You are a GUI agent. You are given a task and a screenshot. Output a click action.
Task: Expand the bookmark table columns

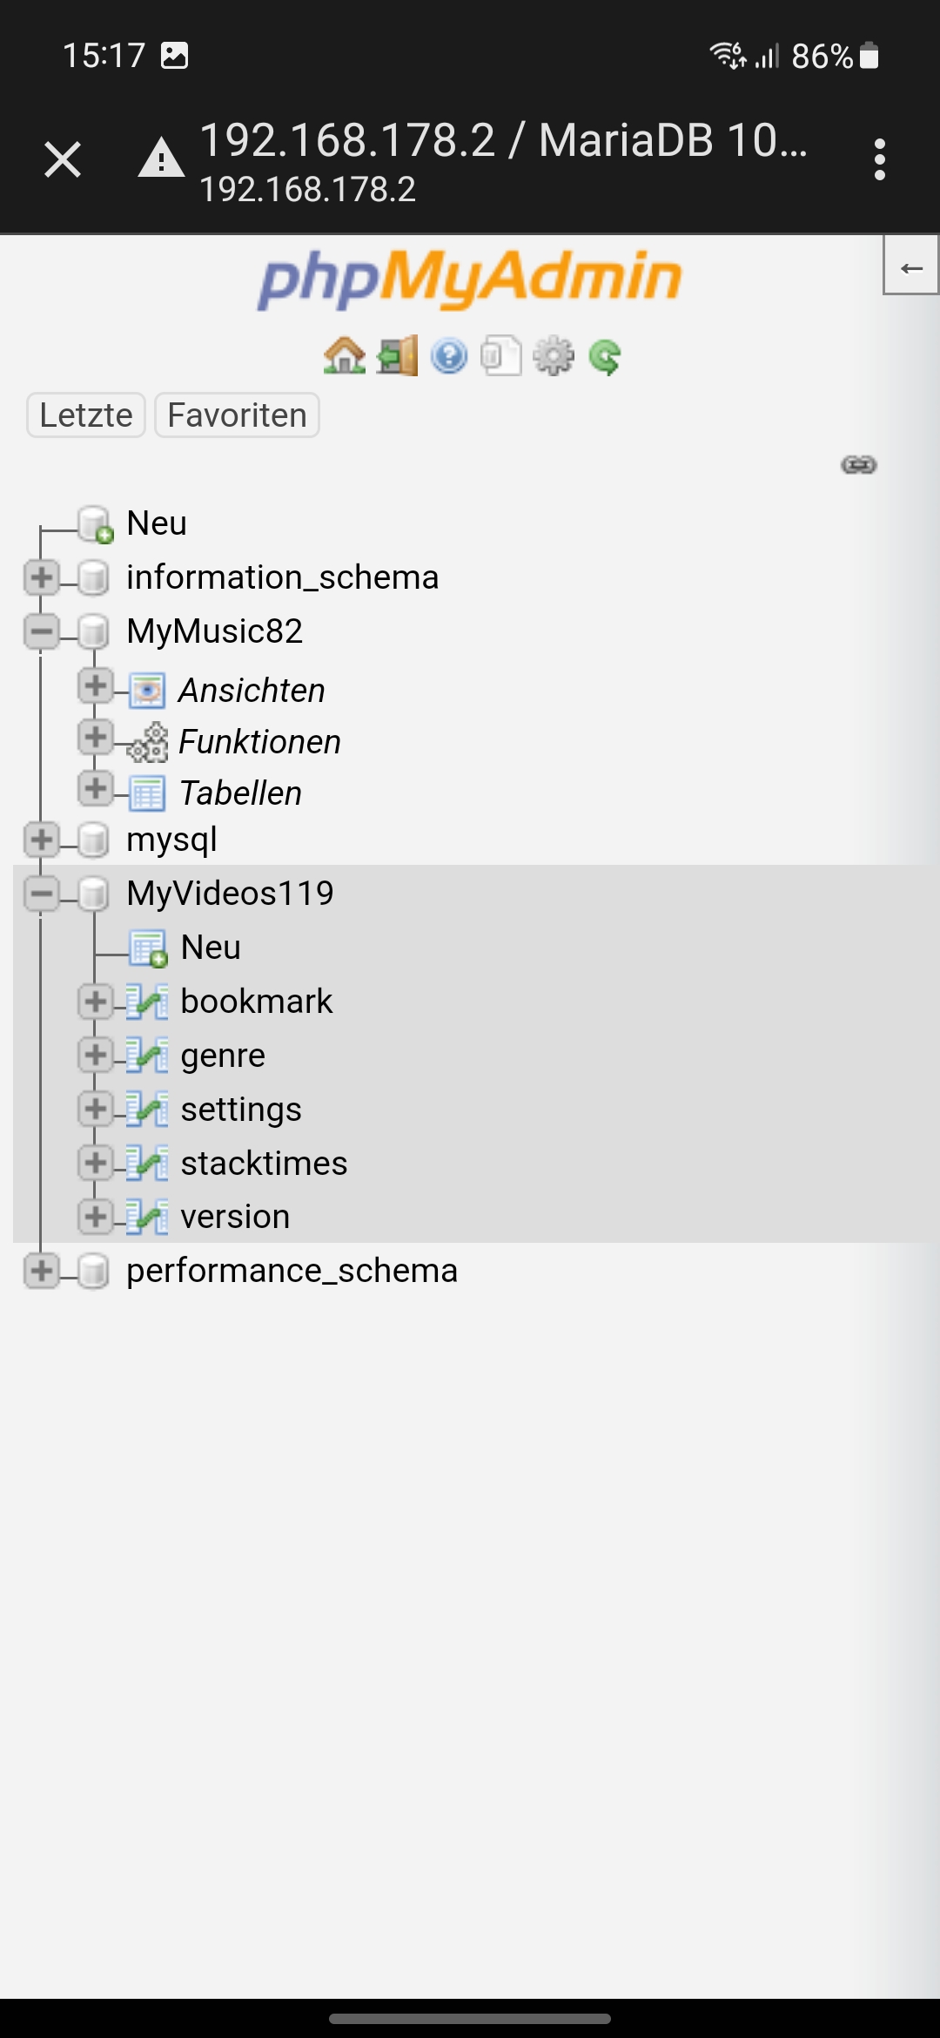[x=96, y=1002]
